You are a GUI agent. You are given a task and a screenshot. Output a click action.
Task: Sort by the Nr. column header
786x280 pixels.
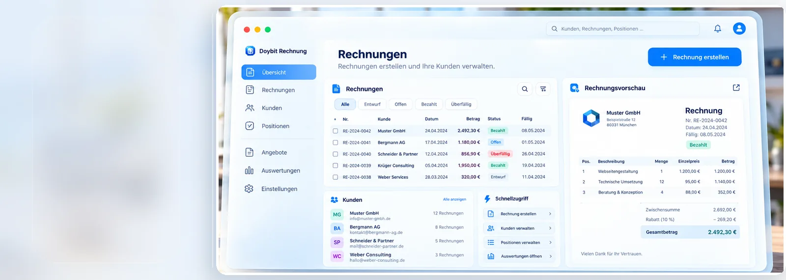(345, 119)
